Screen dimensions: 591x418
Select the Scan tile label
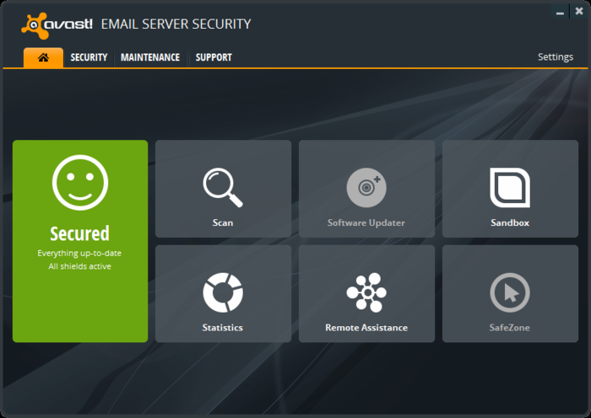[x=223, y=222]
